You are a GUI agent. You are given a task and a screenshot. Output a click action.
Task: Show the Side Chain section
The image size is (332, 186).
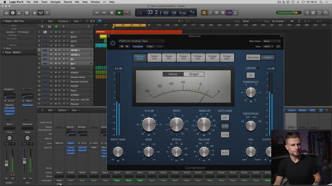tap(253, 58)
